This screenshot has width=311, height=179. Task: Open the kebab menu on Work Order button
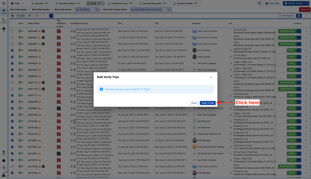coord(307,3)
